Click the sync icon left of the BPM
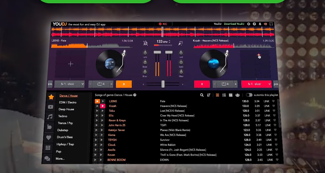This screenshot has width=325, height=173. point(145,43)
